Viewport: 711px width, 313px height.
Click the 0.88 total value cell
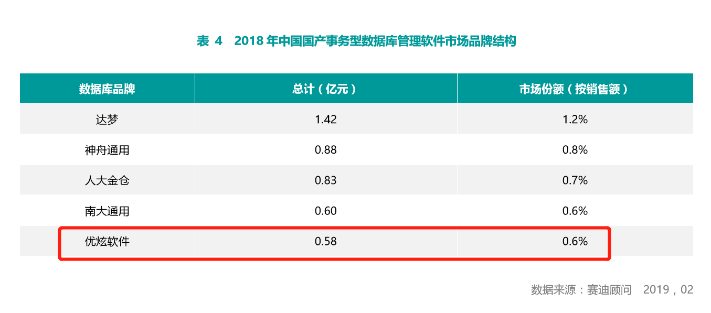coord(326,150)
